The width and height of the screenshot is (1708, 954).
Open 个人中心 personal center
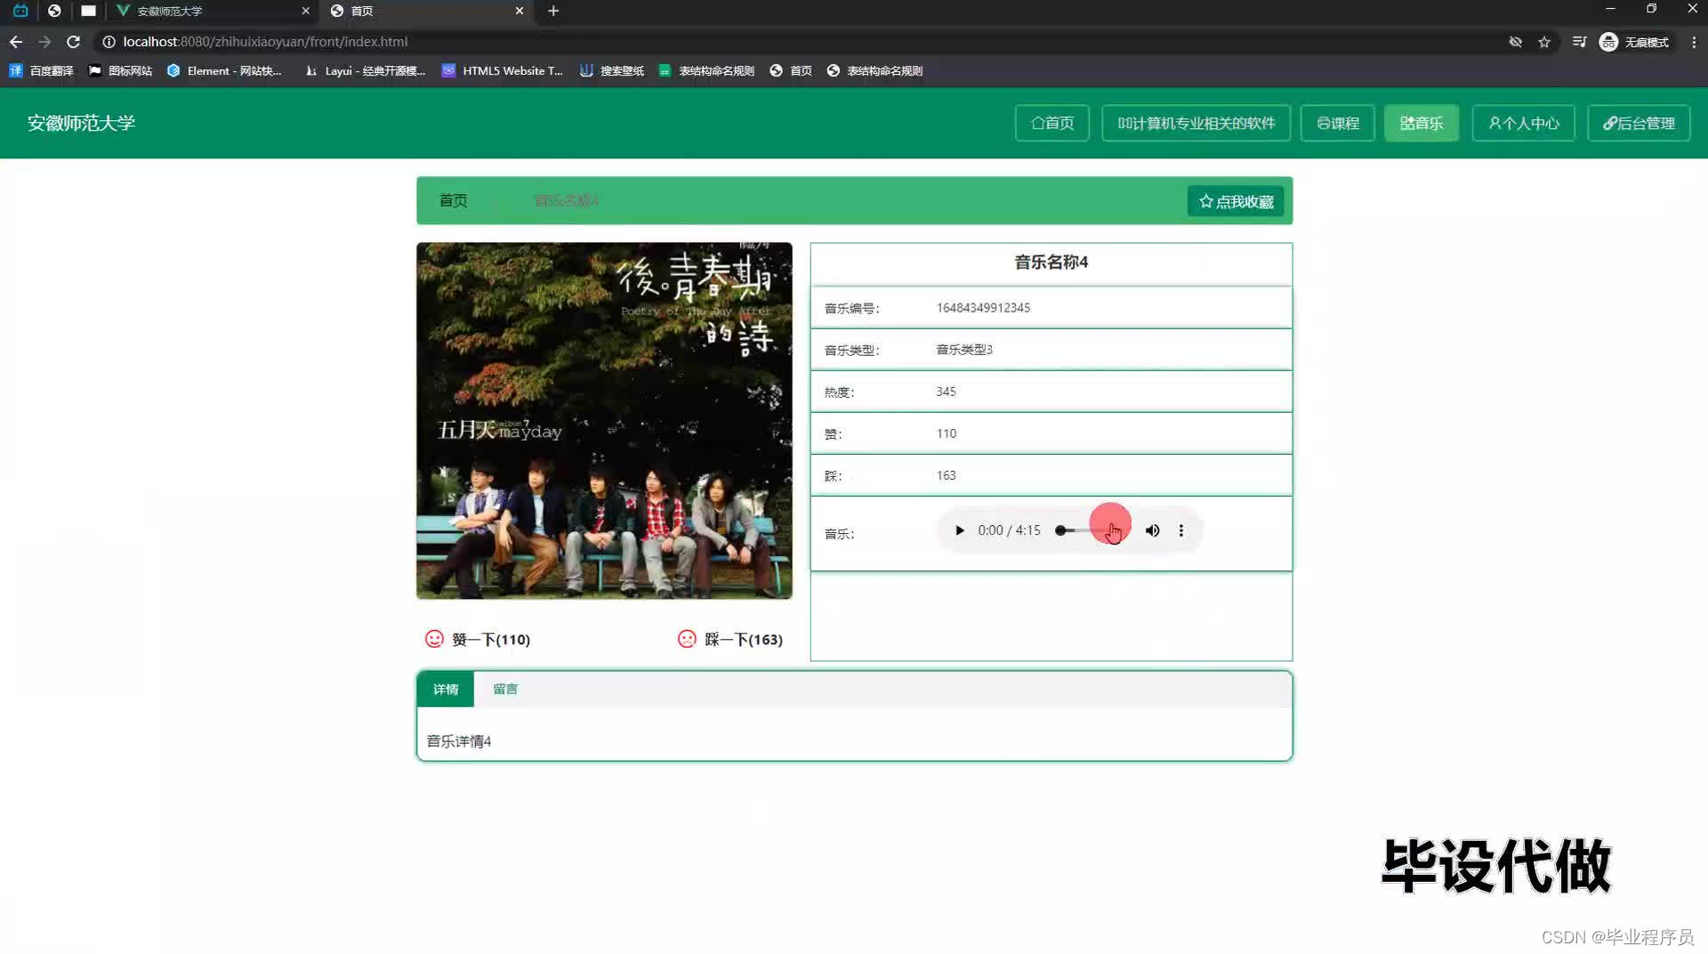tap(1523, 123)
